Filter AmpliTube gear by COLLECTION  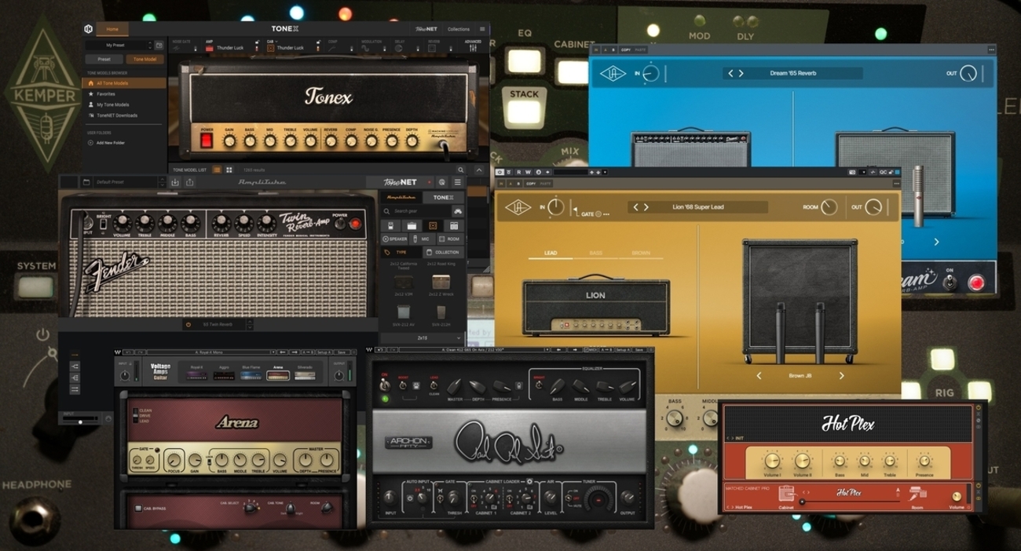pyautogui.click(x=444, y=252)
